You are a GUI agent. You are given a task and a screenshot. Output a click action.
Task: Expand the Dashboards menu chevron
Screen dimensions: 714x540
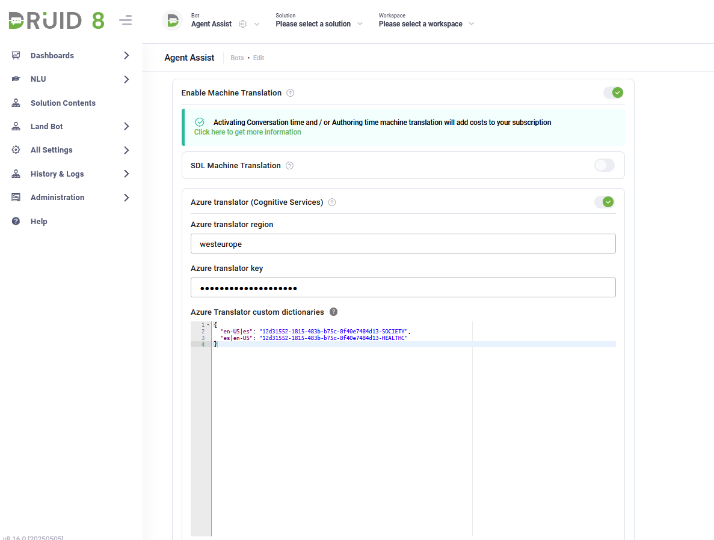126,55
